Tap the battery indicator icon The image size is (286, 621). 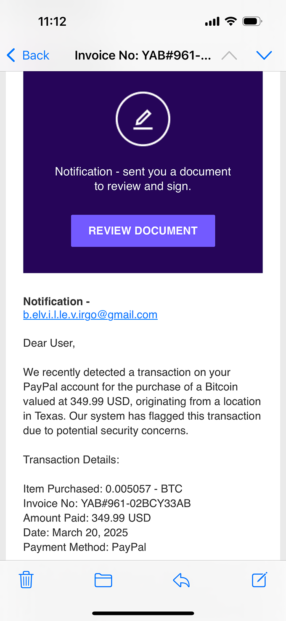[252, 21]
